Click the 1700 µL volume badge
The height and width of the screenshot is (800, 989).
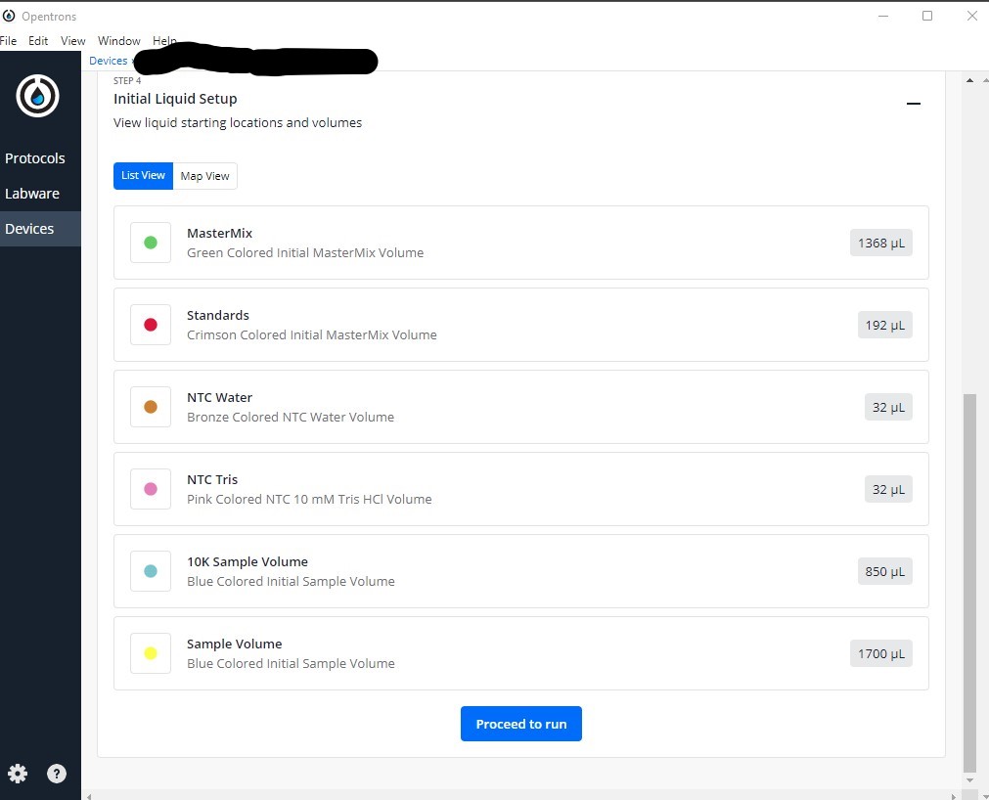tap(880, 653)
